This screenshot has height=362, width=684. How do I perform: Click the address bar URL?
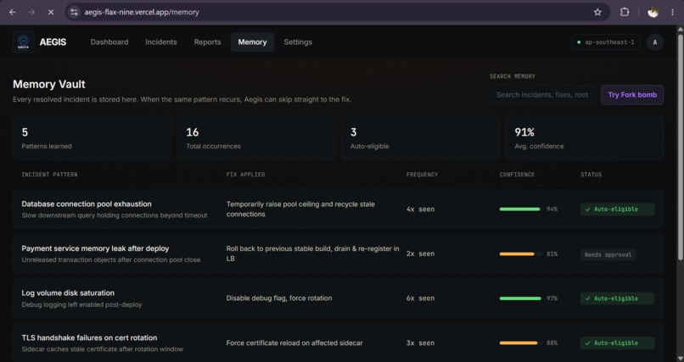[x=142, y=12]
